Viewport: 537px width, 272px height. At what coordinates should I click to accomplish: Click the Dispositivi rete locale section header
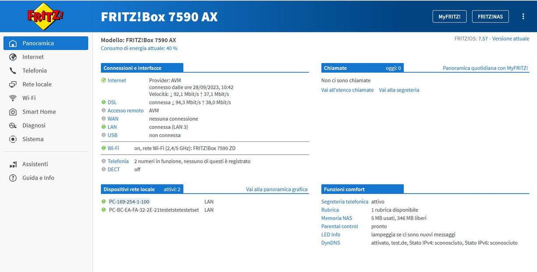pos(142,189)
